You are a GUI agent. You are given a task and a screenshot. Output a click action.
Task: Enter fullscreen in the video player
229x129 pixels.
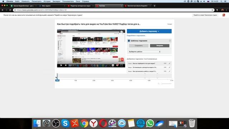[x=122, y=65]
